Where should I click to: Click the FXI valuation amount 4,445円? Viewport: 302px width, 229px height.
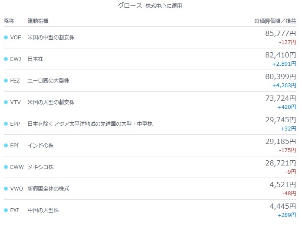click(283, 206)
